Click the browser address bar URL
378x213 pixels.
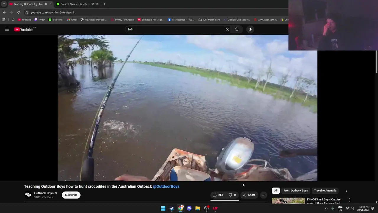click(x=52, y=12)
